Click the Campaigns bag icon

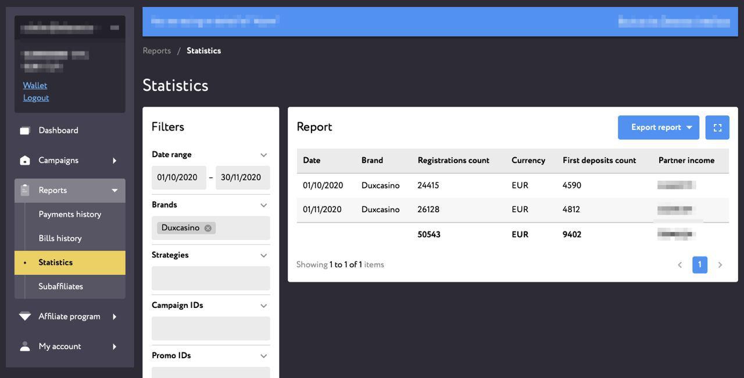25,161
